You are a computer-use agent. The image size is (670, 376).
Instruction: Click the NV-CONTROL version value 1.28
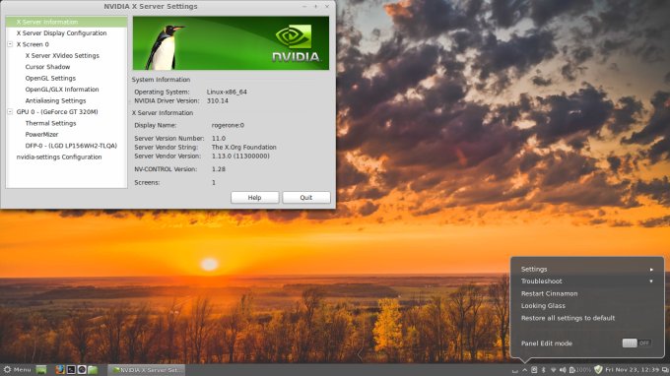pyautogui.click(x=219, y=169)
